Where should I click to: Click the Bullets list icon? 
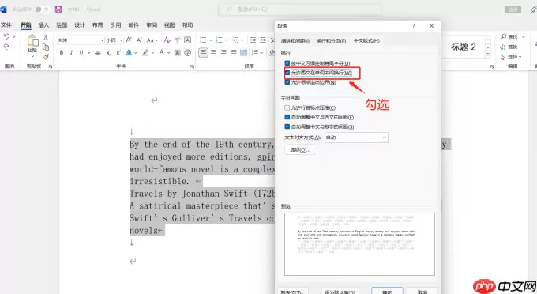tap(203, 40)
